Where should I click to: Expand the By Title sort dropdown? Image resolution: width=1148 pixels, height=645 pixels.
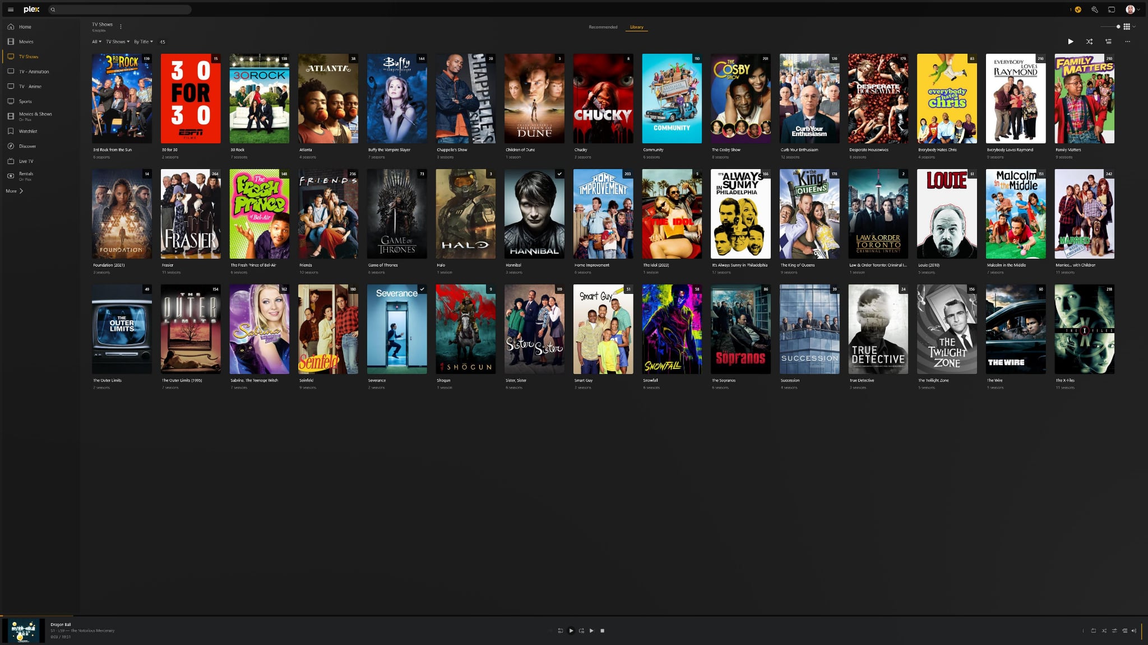coord(143,42)
